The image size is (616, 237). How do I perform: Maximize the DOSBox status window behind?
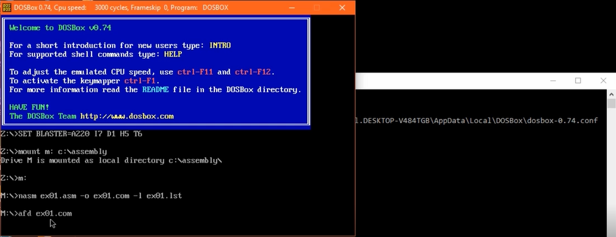[x=578, y=80]
